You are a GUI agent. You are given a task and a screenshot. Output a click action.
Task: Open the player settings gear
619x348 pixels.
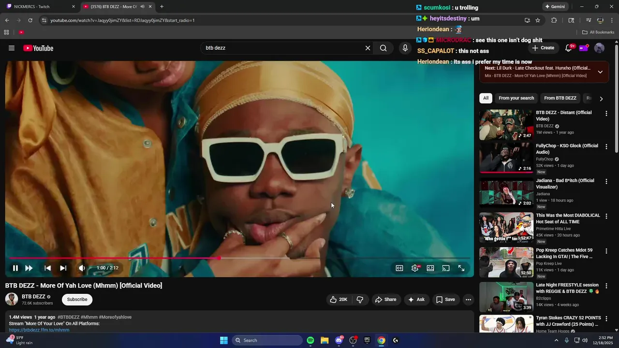click(415, 268)
